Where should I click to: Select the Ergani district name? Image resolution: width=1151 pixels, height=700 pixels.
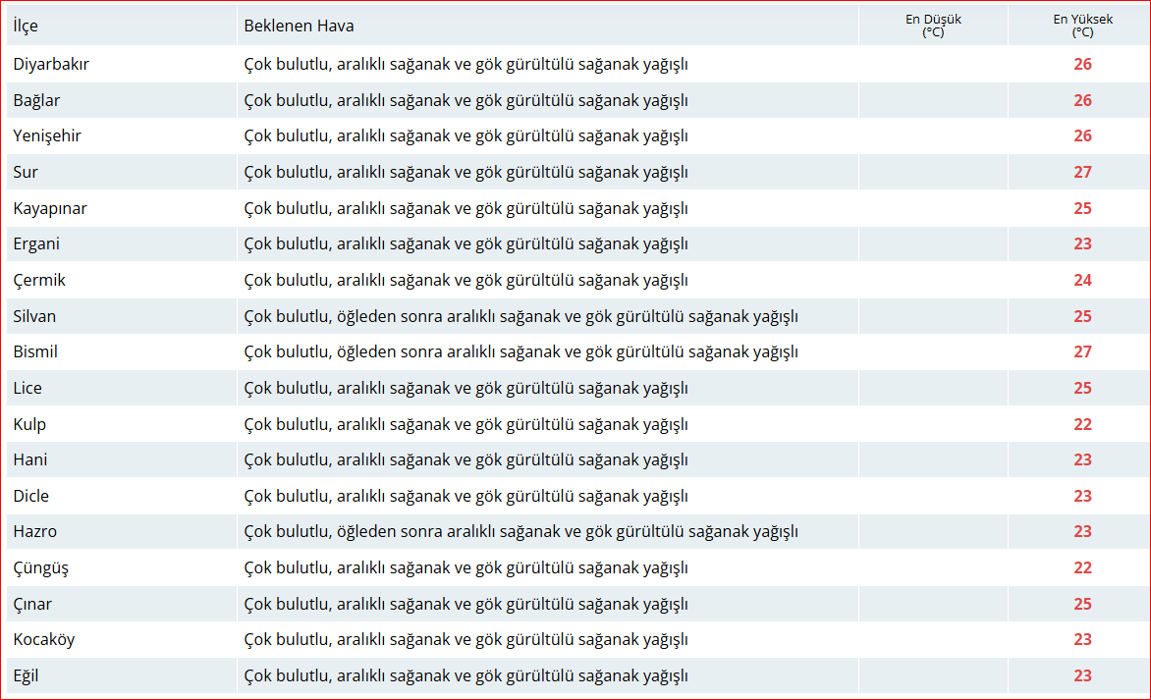click(x=36, y=243)
